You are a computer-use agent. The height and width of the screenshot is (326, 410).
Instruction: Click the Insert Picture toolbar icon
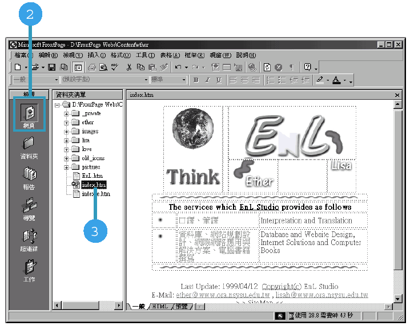click(238, 68)
